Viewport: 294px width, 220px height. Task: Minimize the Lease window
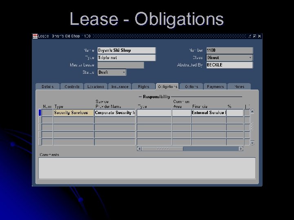[250, 36]
